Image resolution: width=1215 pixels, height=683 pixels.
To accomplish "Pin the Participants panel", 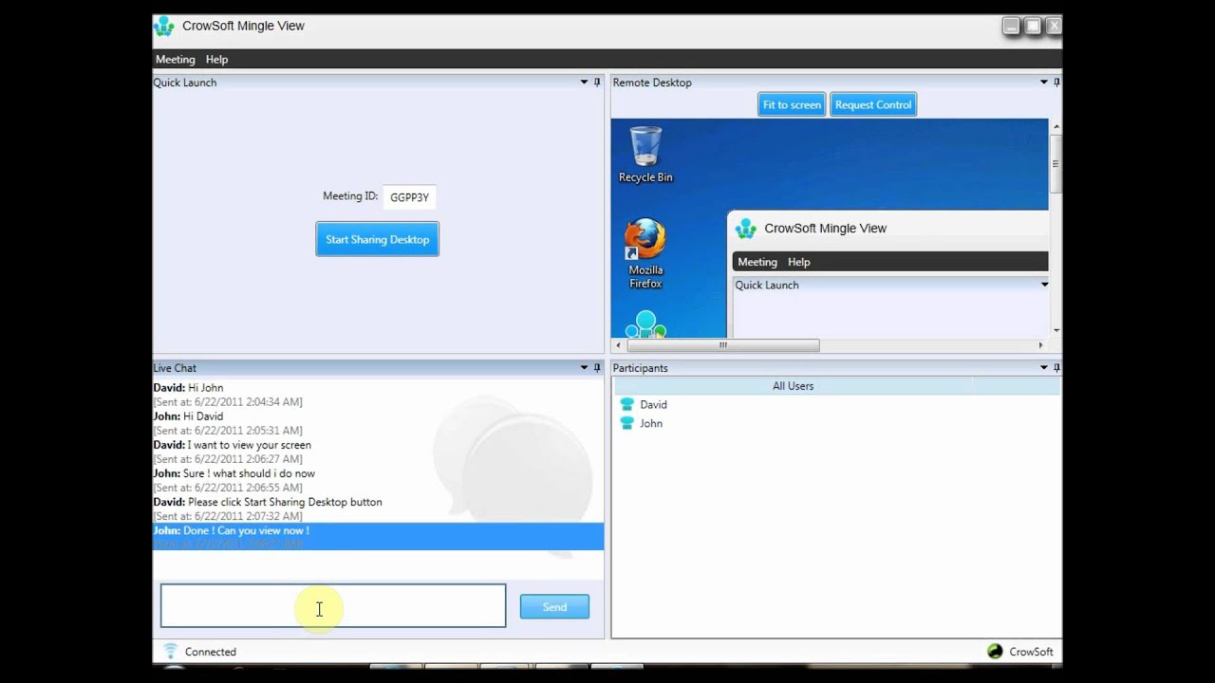I will pos(1056,368).
